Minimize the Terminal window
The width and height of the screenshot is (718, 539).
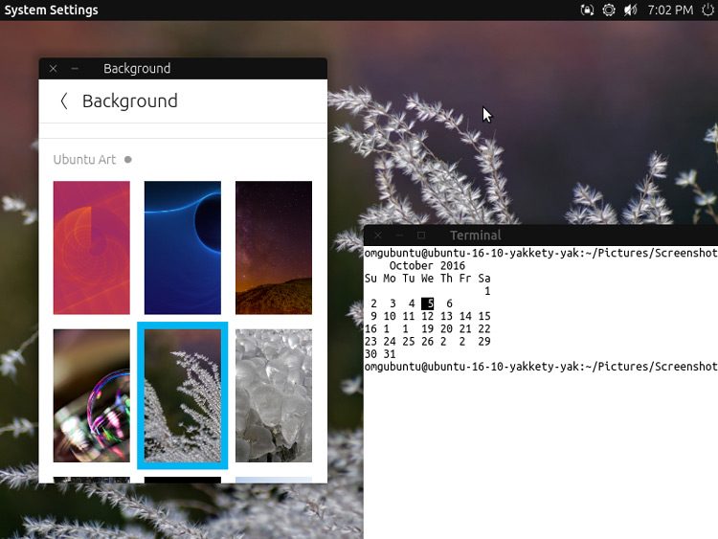399,236
